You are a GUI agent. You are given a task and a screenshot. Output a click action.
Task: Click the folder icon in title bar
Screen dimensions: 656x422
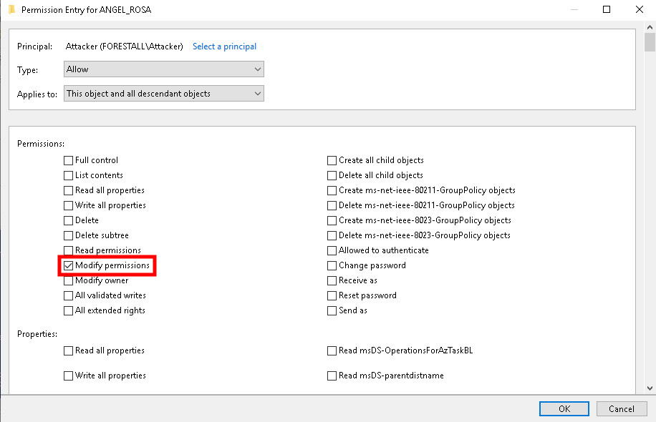point(11,10)
